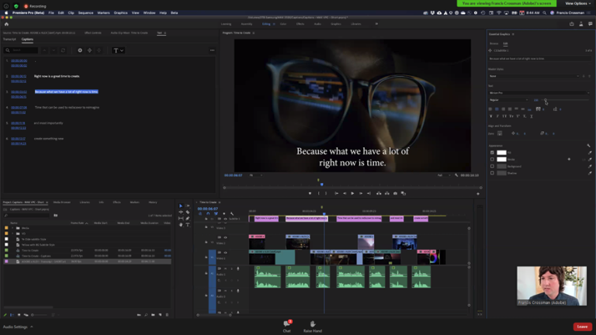Select the Razor tool

point(187,212)
